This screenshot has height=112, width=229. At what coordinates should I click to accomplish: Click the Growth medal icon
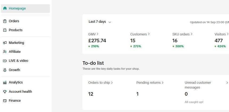(x=5, y=70)
